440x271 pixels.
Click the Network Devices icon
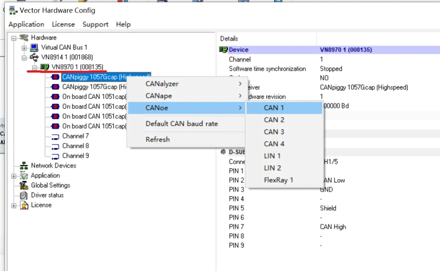(24, 166)
